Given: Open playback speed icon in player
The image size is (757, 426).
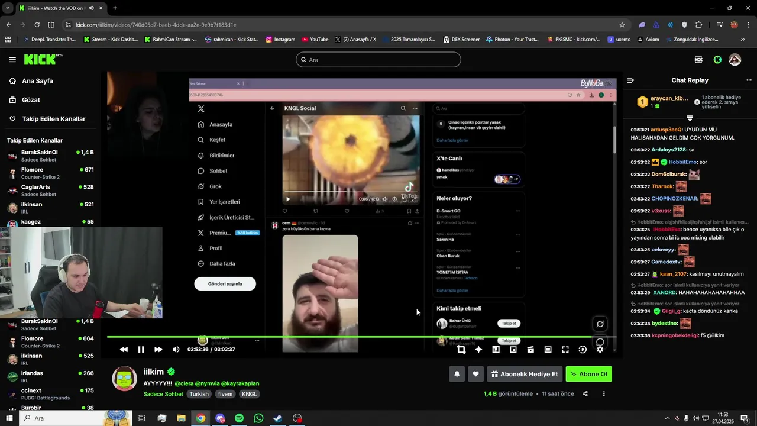Looking at the screenshot, I should point(583,350).
